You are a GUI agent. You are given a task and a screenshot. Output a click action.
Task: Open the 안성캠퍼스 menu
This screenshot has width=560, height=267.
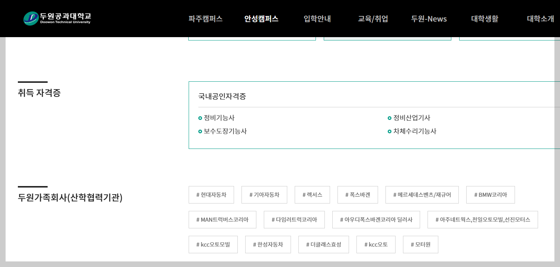261,19
